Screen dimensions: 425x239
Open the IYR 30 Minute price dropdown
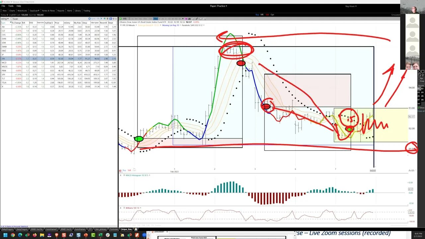pos(129,25)
